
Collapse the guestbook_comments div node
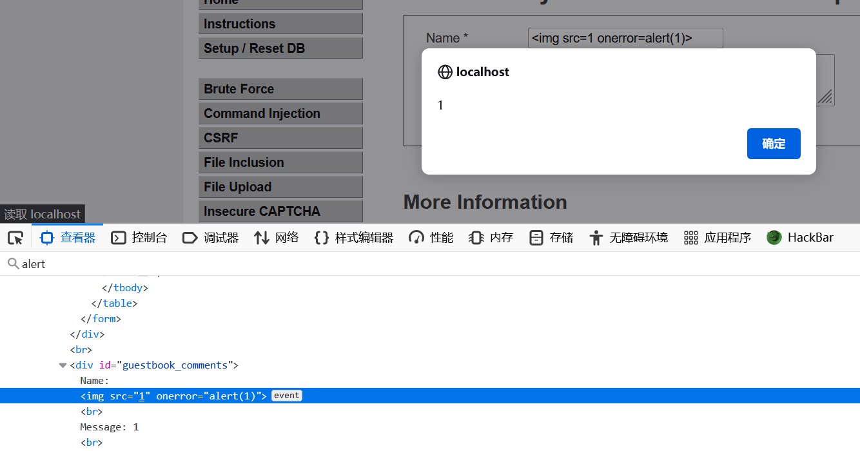point(63,365)
